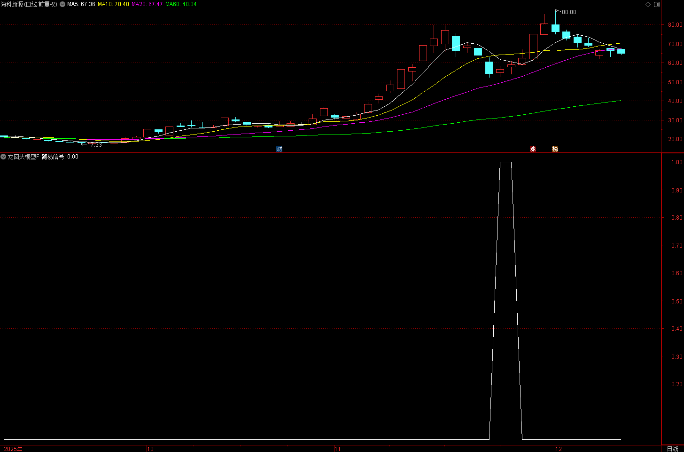Click the 榜 marker icon below the chart
This screenshot has width=684, height=452.
555,149
